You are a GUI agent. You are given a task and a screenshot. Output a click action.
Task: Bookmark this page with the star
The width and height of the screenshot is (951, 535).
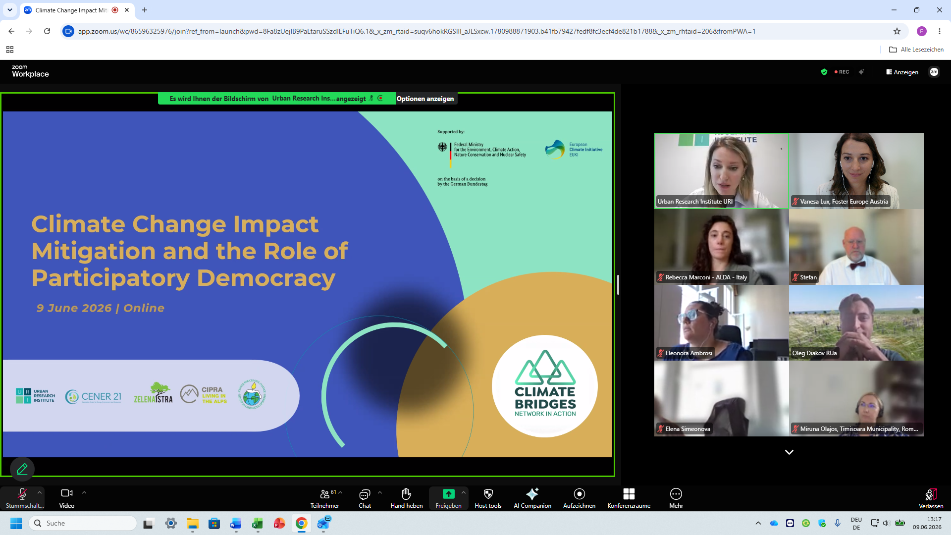point(897,31)
